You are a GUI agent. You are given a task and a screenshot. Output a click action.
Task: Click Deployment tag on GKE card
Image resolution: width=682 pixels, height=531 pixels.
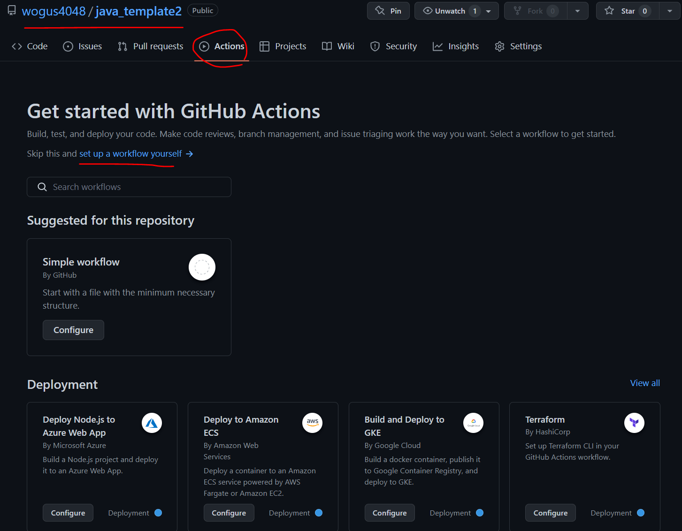457,513
